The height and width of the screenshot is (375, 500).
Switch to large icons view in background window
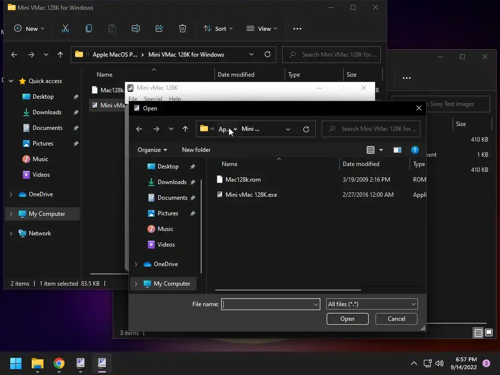point(489,333)
